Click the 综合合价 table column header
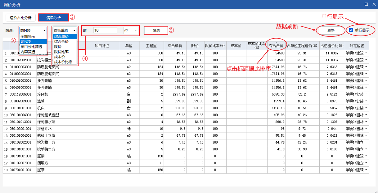The width and height of the screenshot is (378, 193). tap(276, 46)
